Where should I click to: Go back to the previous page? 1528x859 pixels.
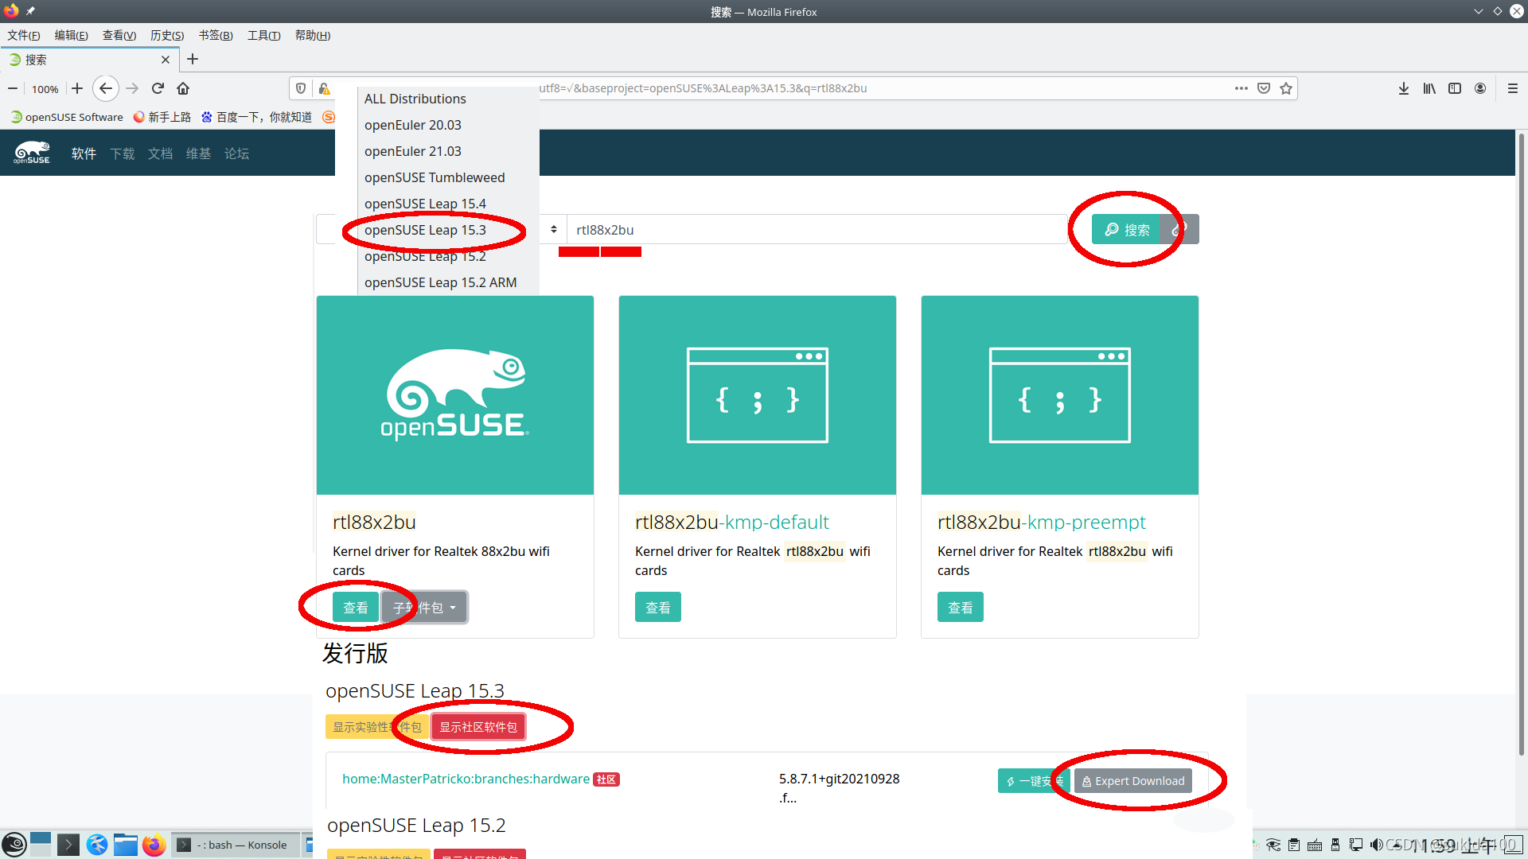tap(106, 88)
